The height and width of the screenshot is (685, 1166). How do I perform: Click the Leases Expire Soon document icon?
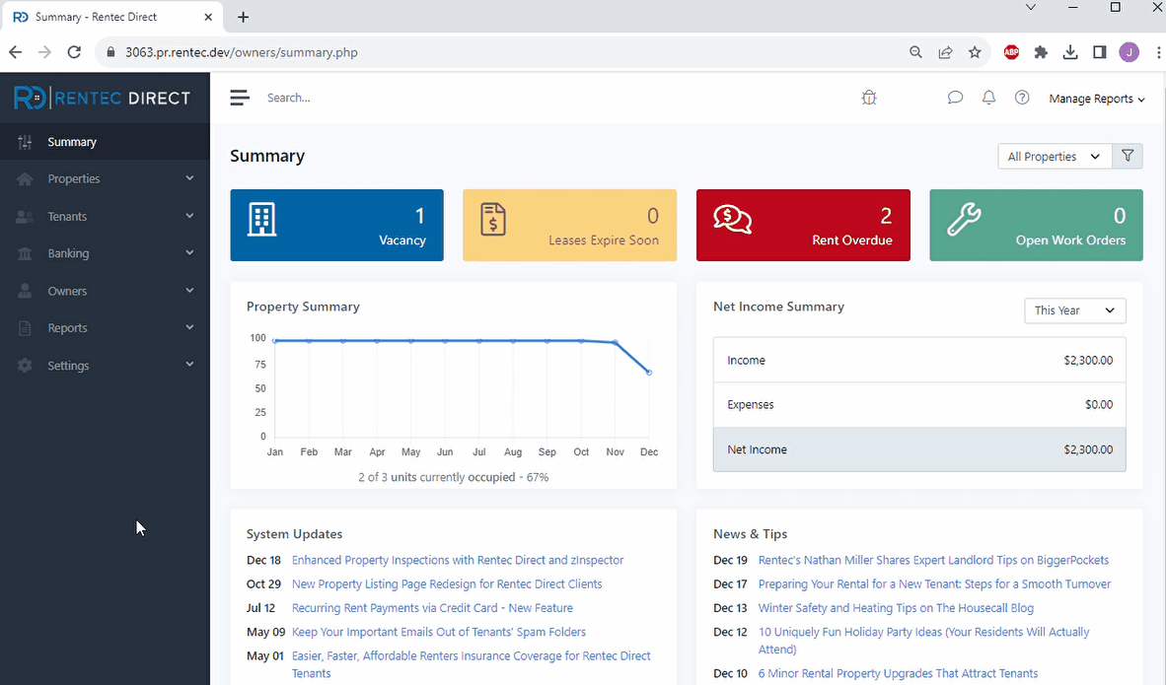pos(492,219)
